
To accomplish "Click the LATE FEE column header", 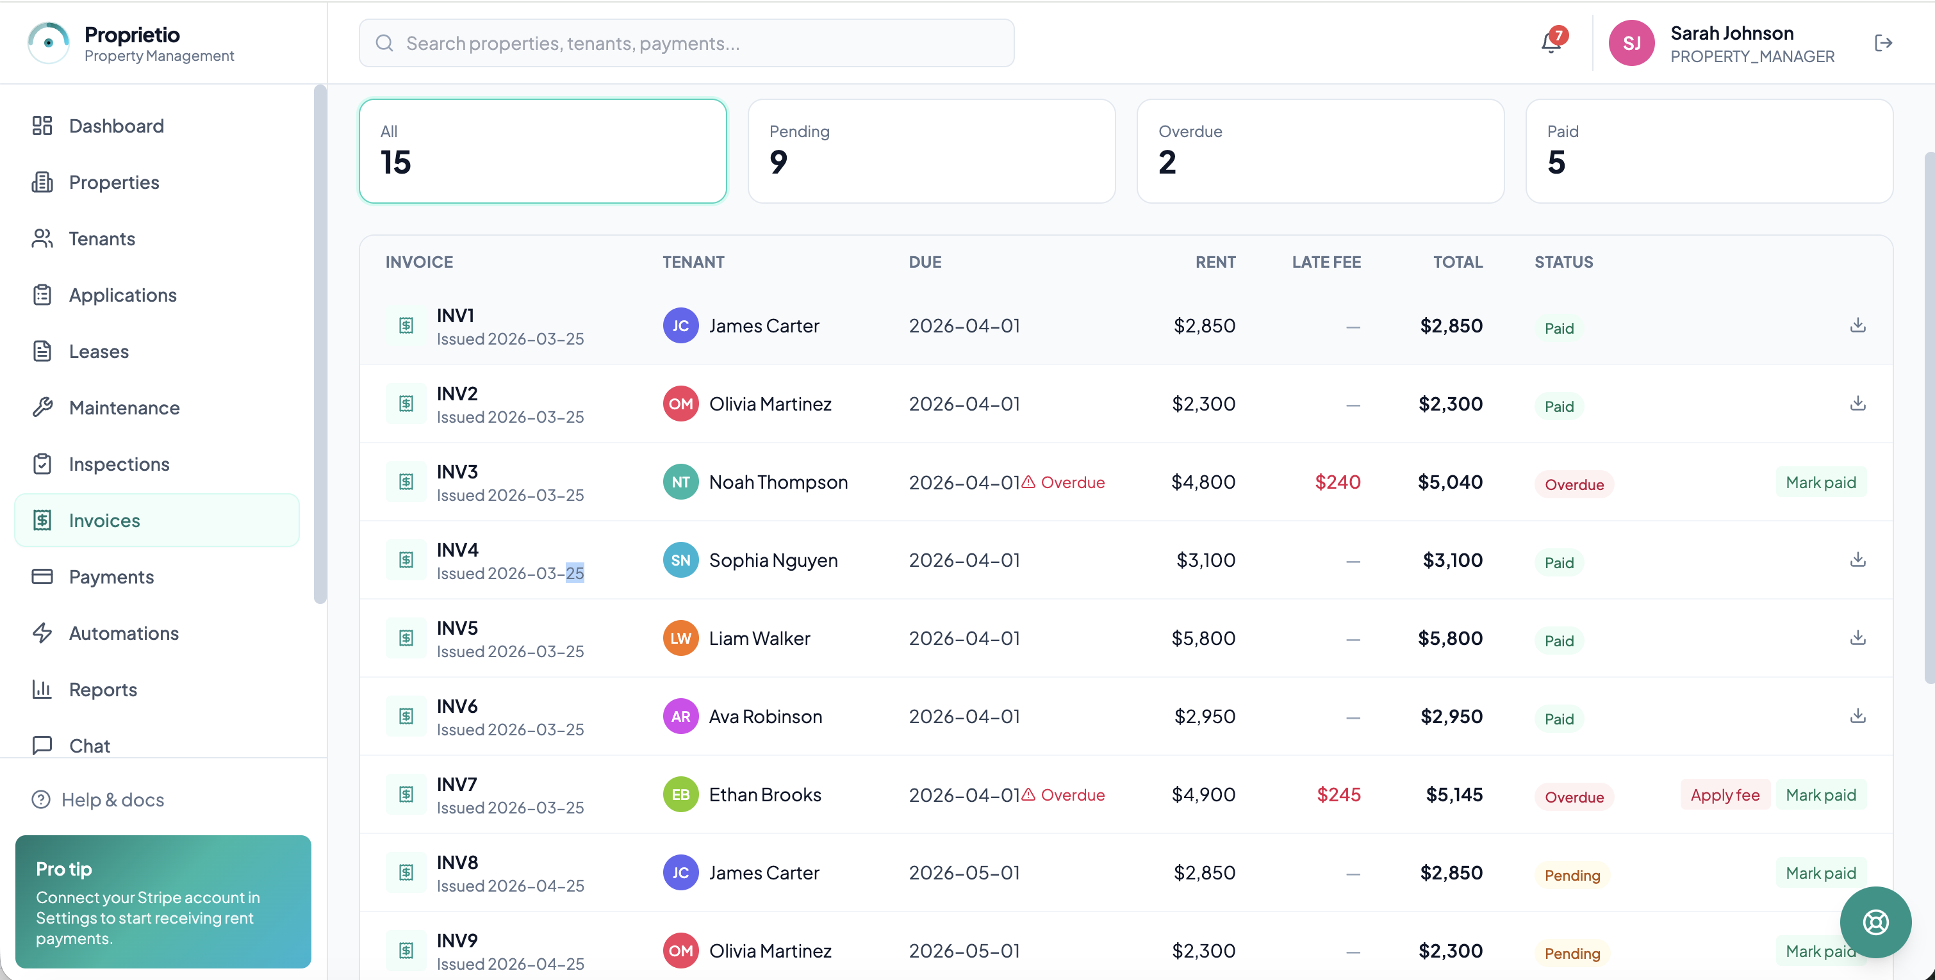I will 1326,261.
